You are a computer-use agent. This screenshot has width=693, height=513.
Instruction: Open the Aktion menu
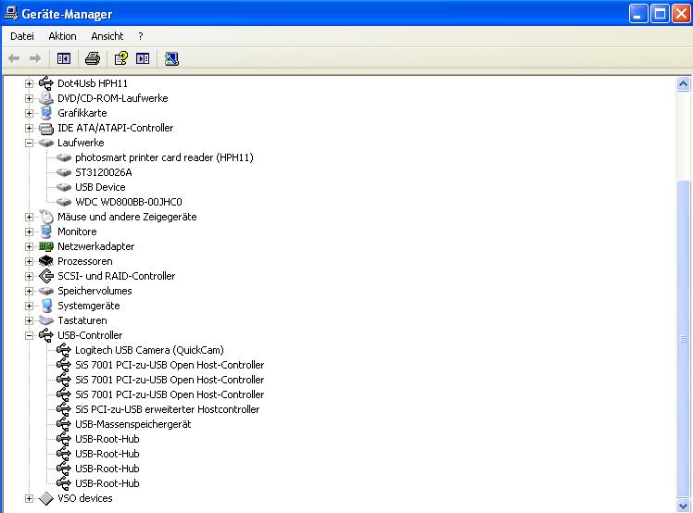pos(62,36)
